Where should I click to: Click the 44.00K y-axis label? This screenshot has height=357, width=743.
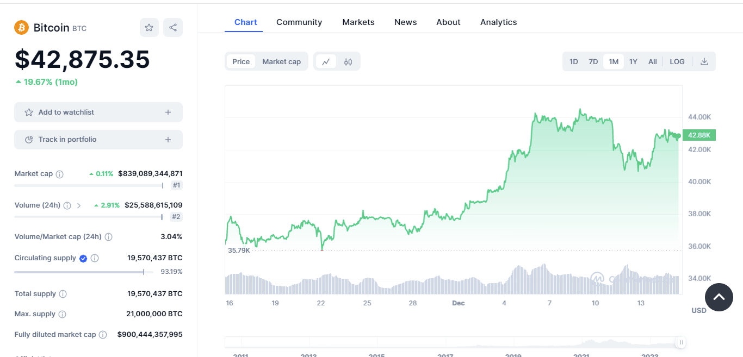pyautogui.click(x=700, y=117)
